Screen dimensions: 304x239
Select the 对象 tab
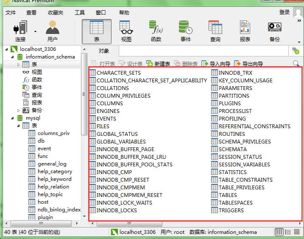pyautogui.click(x=104, y=51)
